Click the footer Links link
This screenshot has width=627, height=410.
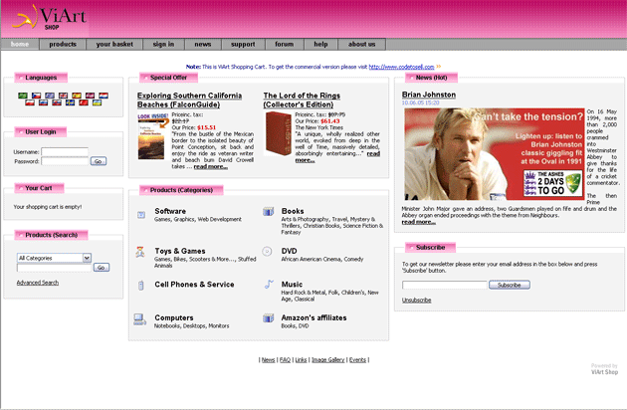click(301, 360)
